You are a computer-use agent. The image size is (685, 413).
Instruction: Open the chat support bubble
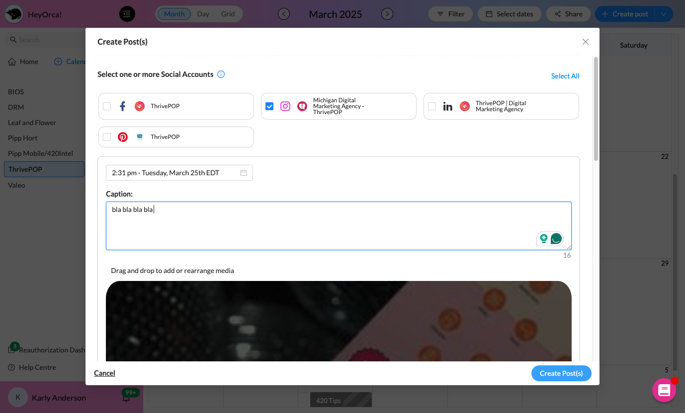click(664, 390)
